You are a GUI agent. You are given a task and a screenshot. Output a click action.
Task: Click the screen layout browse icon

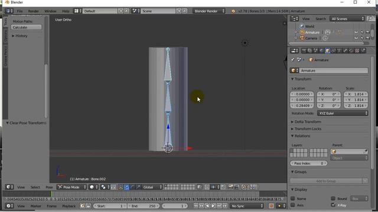[x=77, y=11]
